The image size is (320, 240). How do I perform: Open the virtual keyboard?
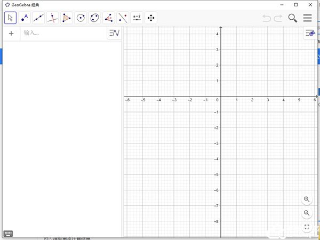click(8, 234)
